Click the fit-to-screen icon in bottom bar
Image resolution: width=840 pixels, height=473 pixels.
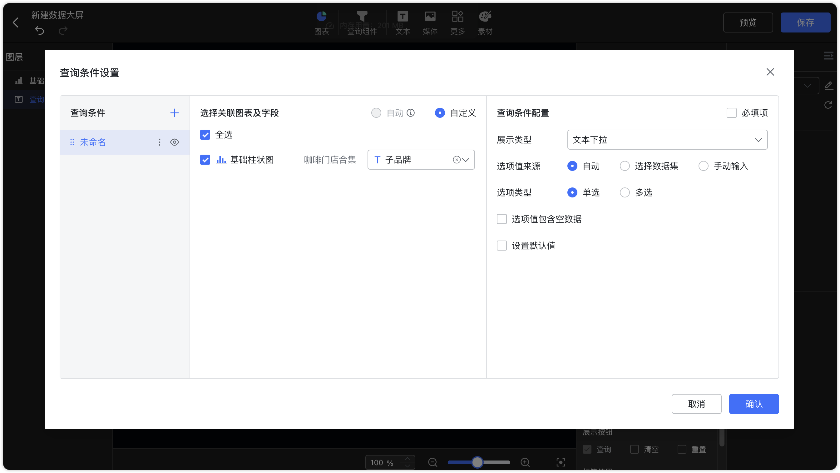pyautogui.click(x=561, y=462)
